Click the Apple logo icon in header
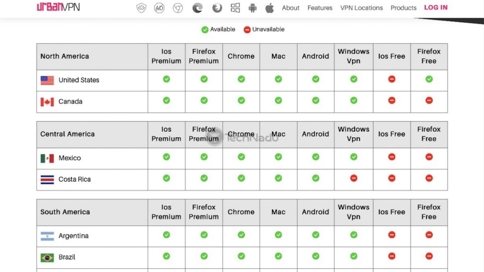Viewport: 484px width, 272px height. tap(269, 8)
